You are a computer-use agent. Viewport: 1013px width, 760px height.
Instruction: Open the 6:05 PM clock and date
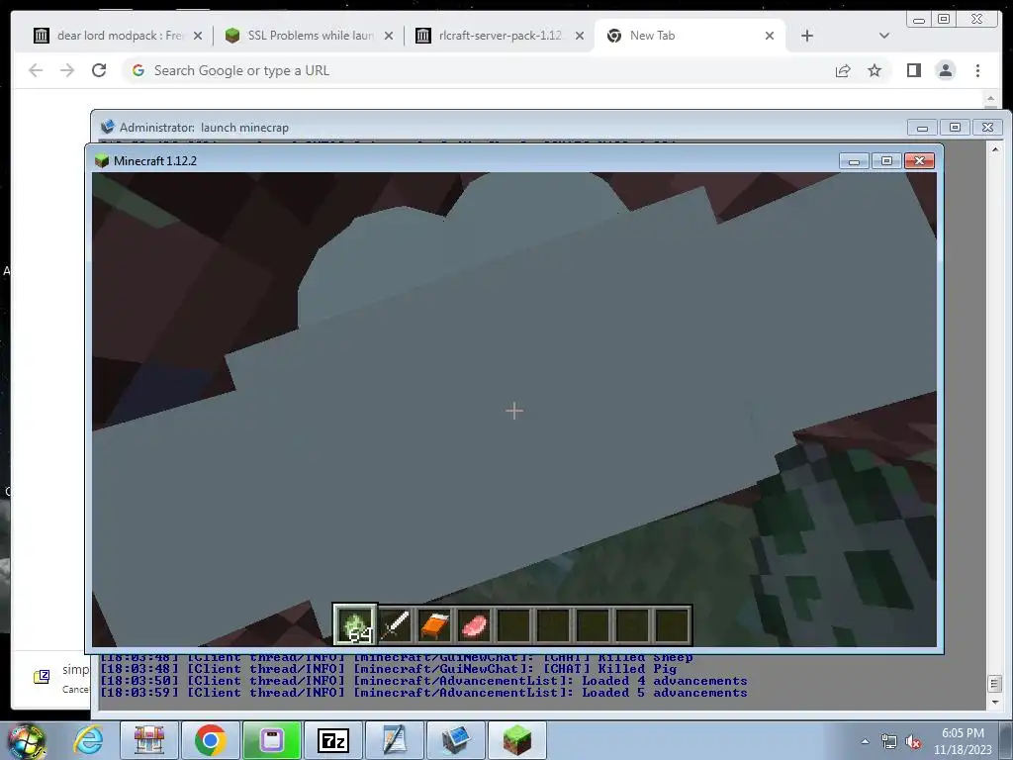963,741
